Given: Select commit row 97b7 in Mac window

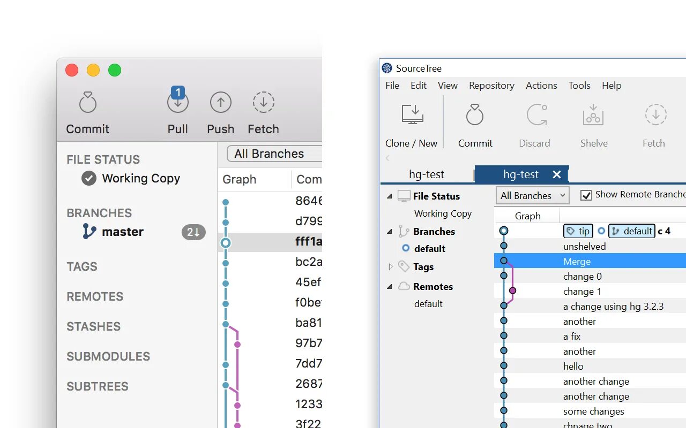Looking at the screenshot, I should [270, 343].
